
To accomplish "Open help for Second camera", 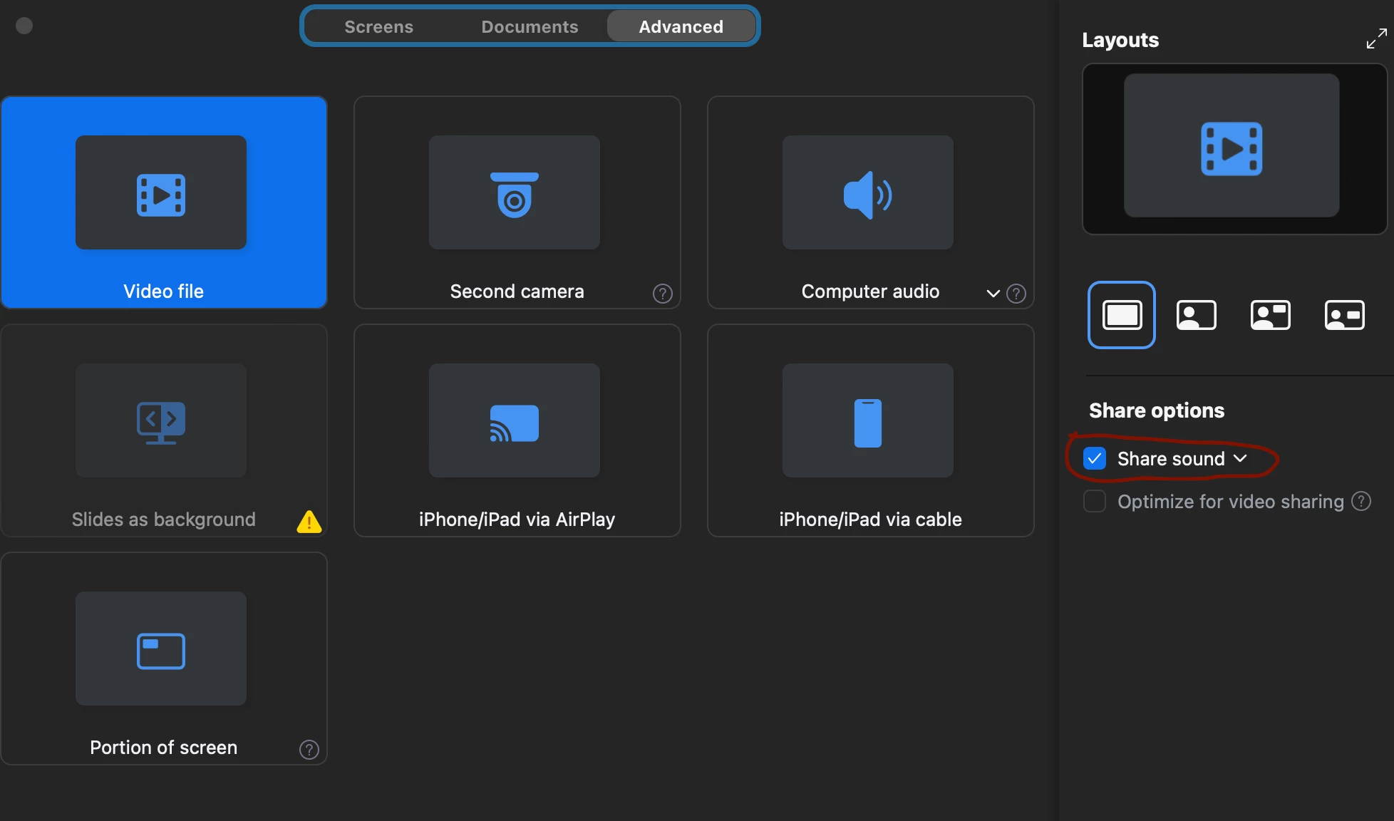I will (662, 294).
